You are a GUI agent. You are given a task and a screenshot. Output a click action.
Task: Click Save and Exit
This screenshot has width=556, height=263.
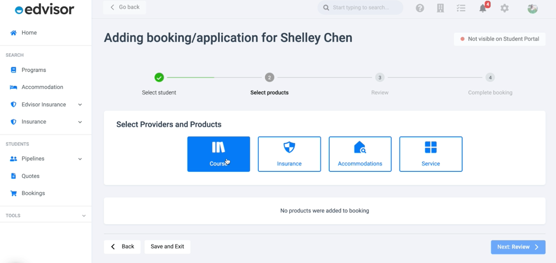pyautogui.click(x=167, y=247)
